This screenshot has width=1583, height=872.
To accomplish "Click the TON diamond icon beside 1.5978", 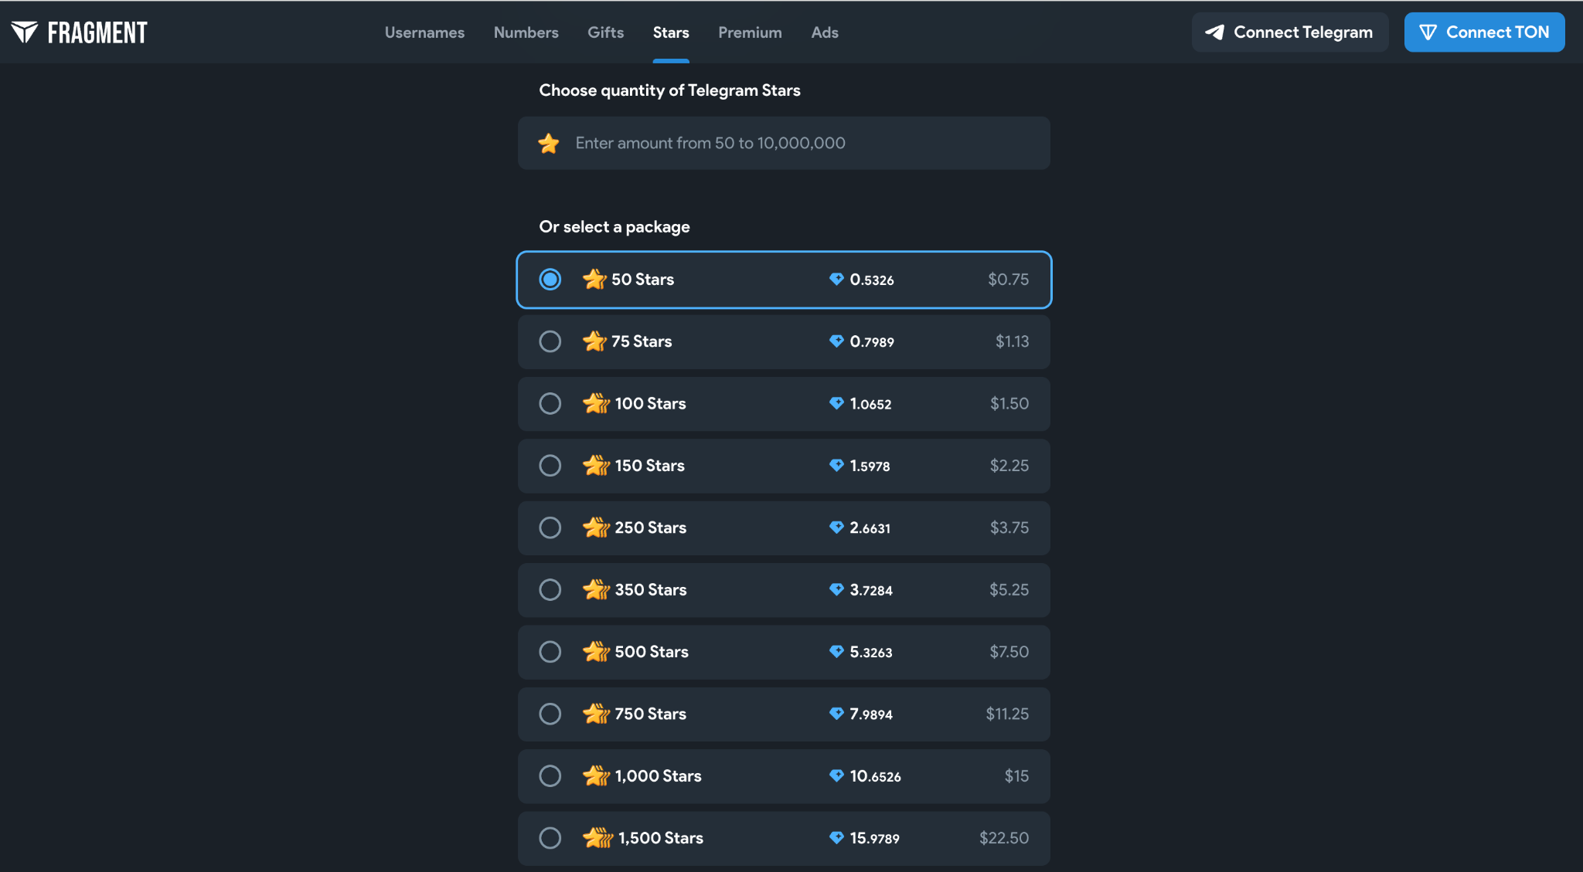I will [x=836, y=465].
